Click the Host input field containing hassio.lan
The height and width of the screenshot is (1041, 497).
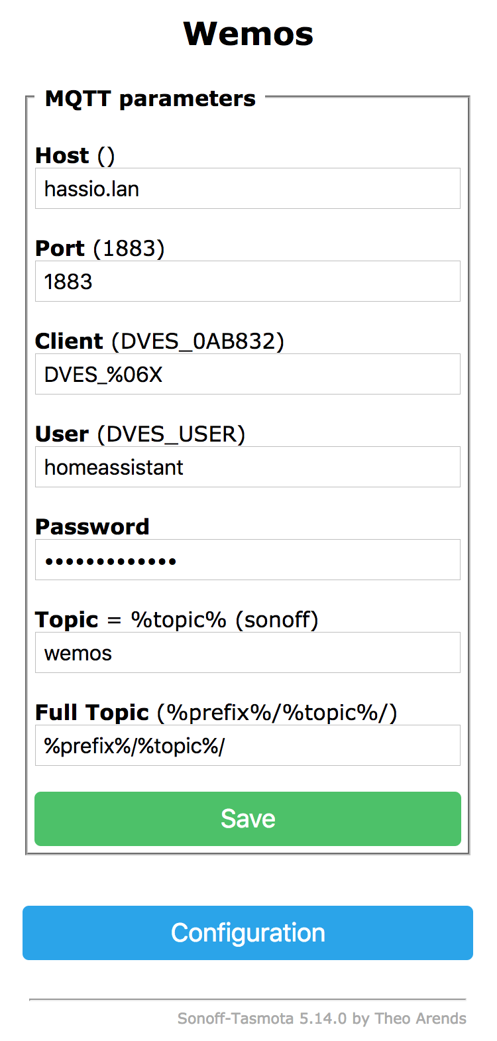coord(247,189)
